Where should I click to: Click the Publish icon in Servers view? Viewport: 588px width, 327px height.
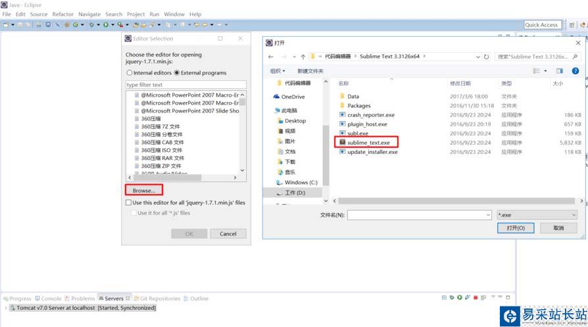point(483,297)
